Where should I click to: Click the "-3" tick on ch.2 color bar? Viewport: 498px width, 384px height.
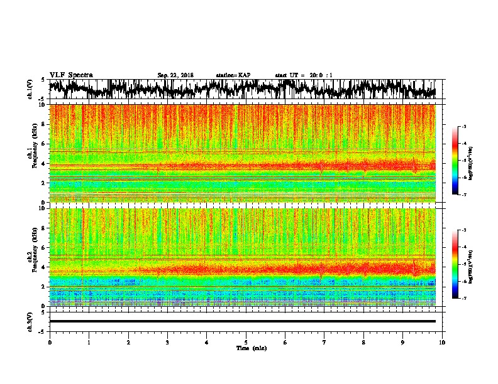click(464, 230)
